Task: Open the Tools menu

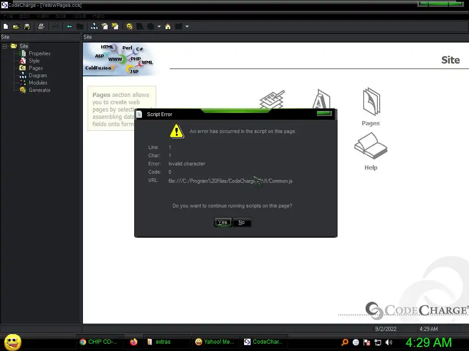Action: (79, 16)
